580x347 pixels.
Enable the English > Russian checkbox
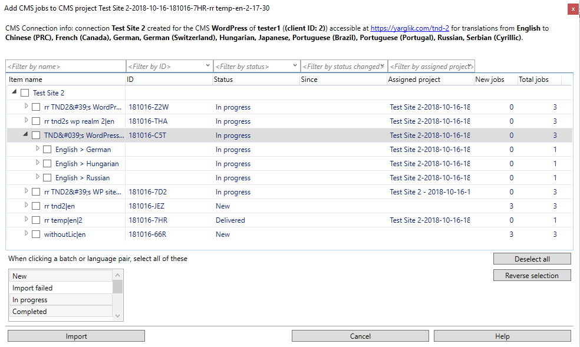[x=47, y=177]
